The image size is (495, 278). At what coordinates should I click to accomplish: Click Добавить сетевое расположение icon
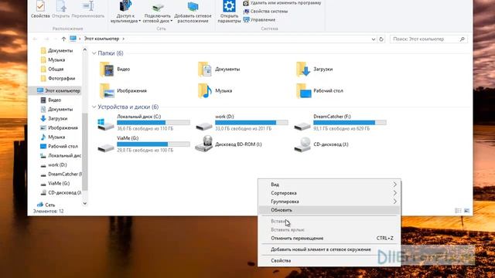[193, 12]
